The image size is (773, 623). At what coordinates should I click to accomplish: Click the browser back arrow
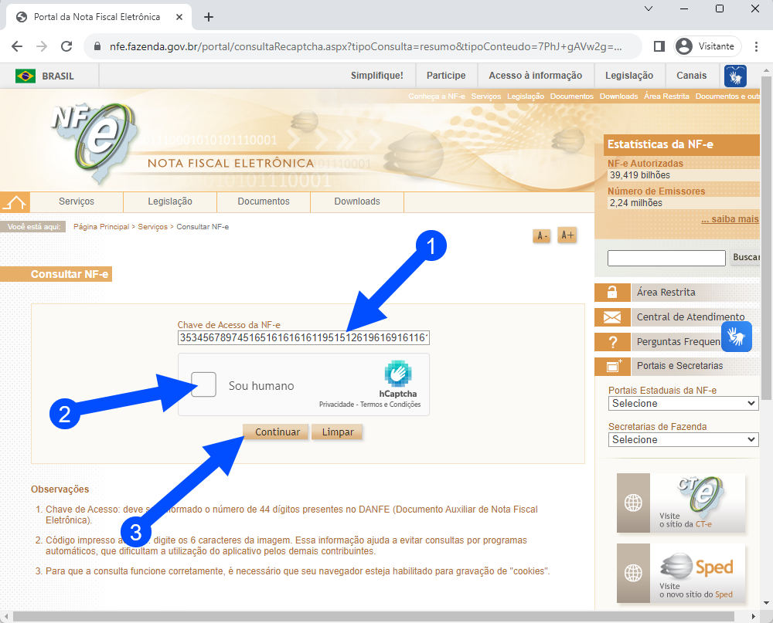pos(17,46)
